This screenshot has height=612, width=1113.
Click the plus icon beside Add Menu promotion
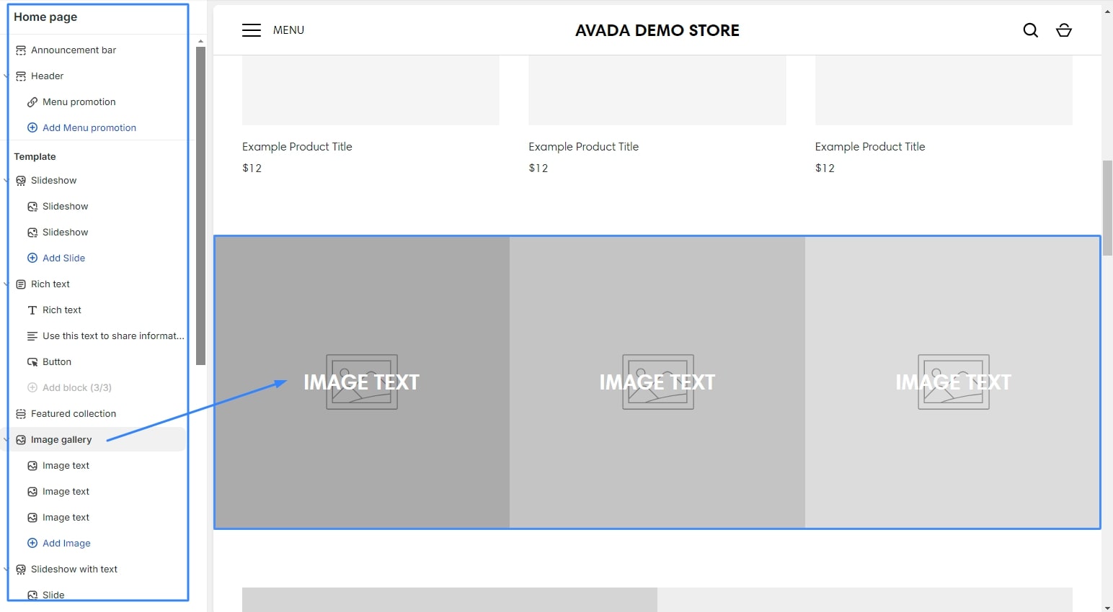[x=32, y=128]
